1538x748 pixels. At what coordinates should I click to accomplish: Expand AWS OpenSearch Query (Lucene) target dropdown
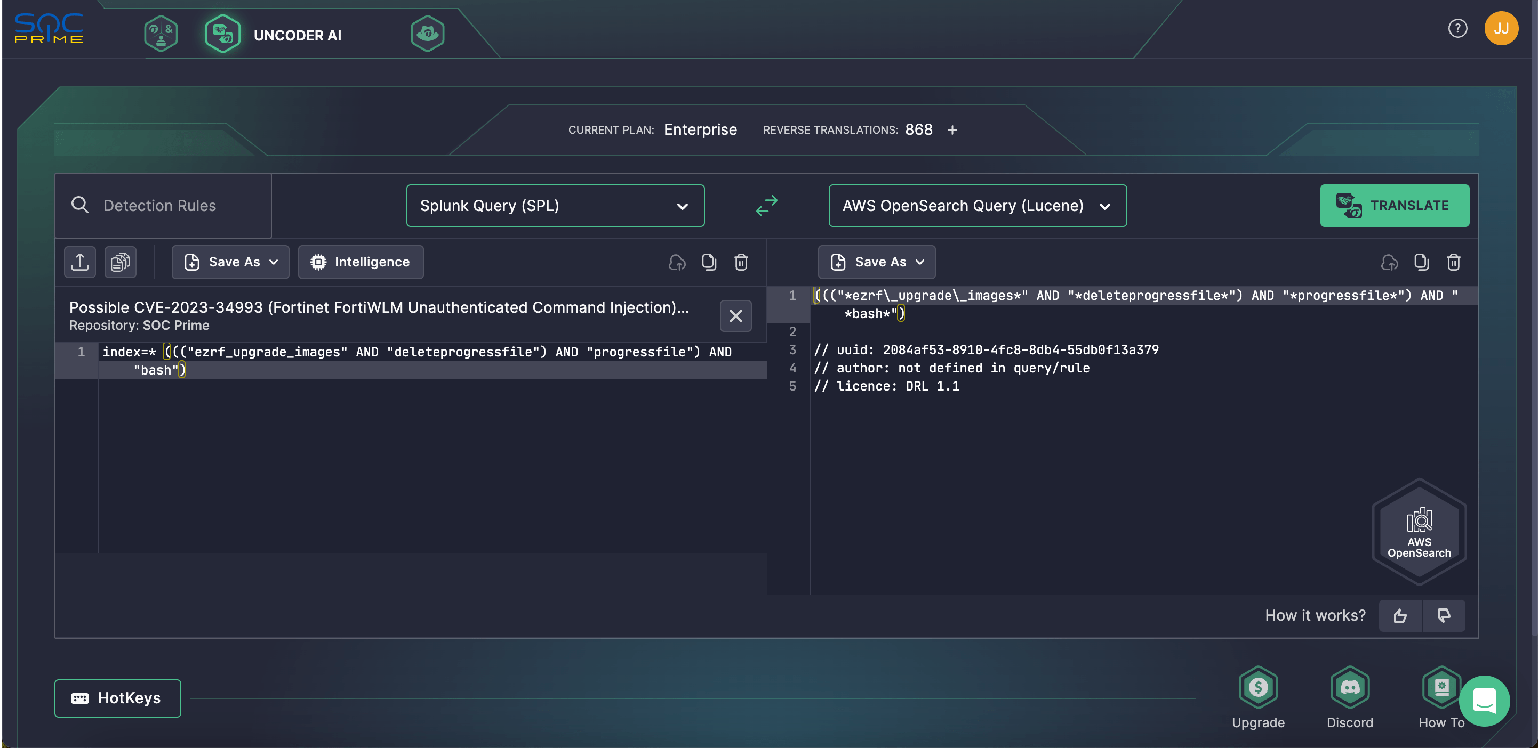pyautogui.click(x=978, y=206)
